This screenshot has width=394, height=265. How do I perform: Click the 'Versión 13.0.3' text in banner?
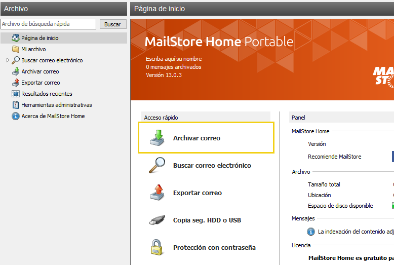[x=164, y=75]
